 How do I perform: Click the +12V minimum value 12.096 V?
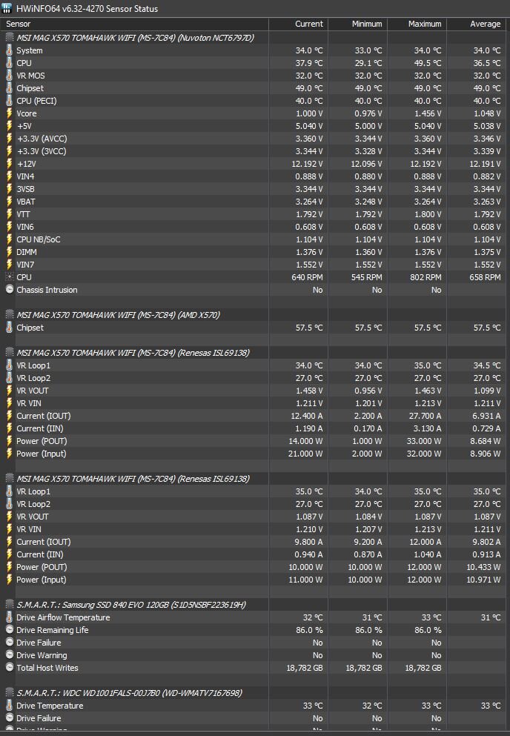tap(366, 164)
